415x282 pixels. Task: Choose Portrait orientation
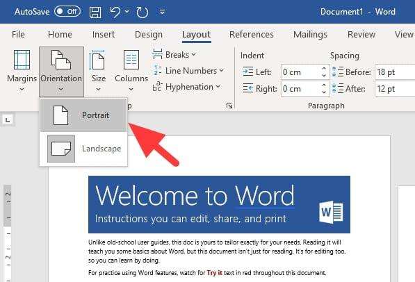(83, 115)
